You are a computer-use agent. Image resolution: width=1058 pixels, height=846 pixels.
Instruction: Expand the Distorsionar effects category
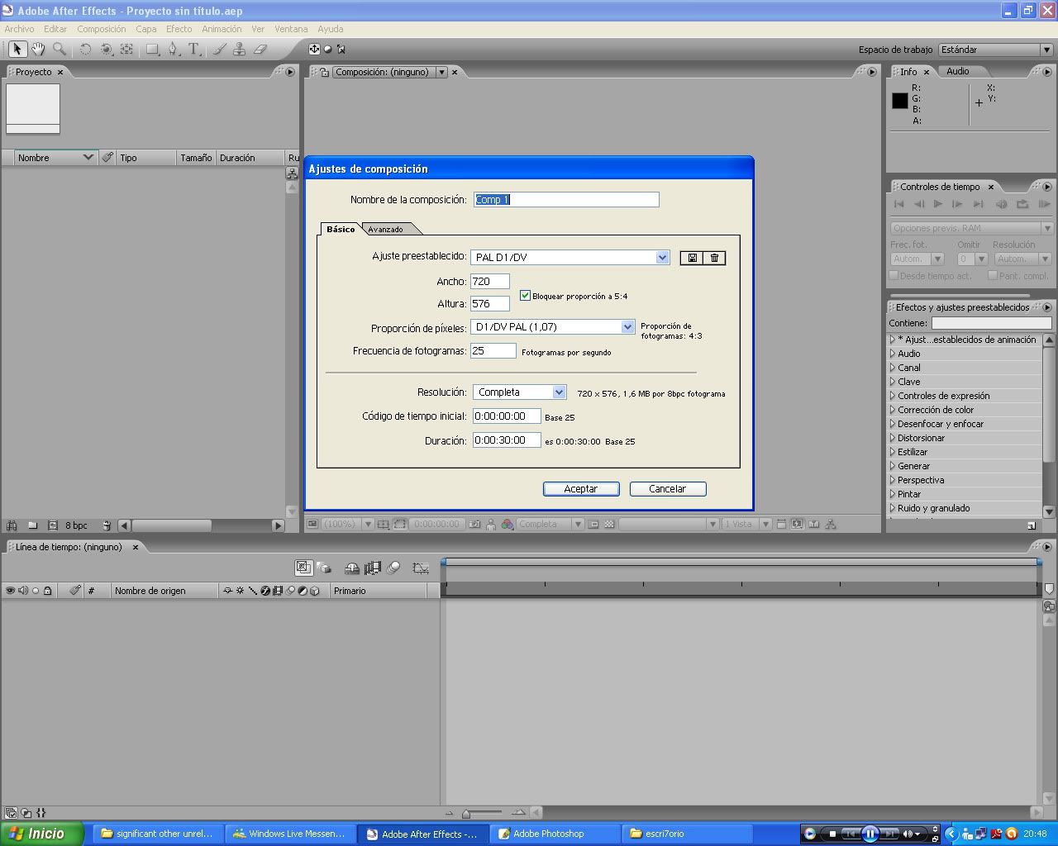(x=893, y=438)
